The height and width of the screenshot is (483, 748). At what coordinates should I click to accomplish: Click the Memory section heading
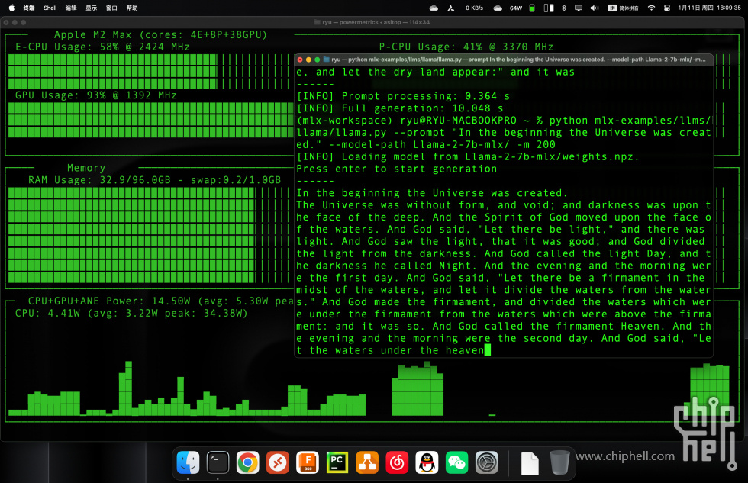[x=86, y=168]
